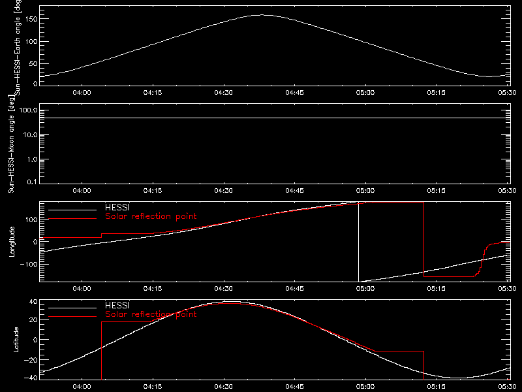Click the Latitude axis label
522x392 pixels.
[16, 340]
